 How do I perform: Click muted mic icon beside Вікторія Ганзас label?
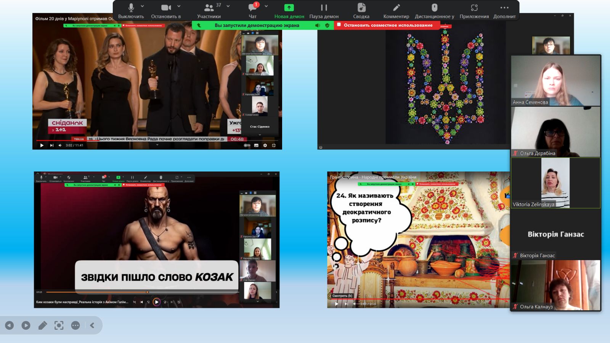pyautogui.click(x=515, y=255)
